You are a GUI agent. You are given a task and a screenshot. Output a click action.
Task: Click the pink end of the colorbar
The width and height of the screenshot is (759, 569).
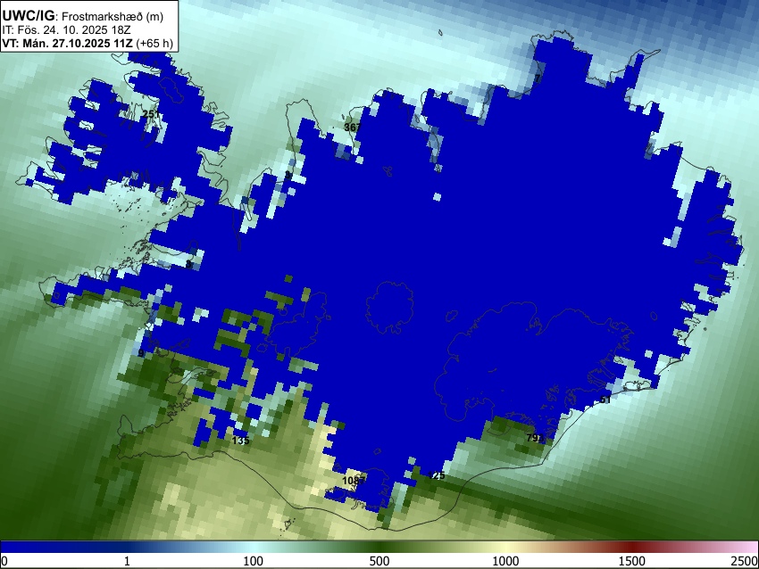click(x=746, y=548)
